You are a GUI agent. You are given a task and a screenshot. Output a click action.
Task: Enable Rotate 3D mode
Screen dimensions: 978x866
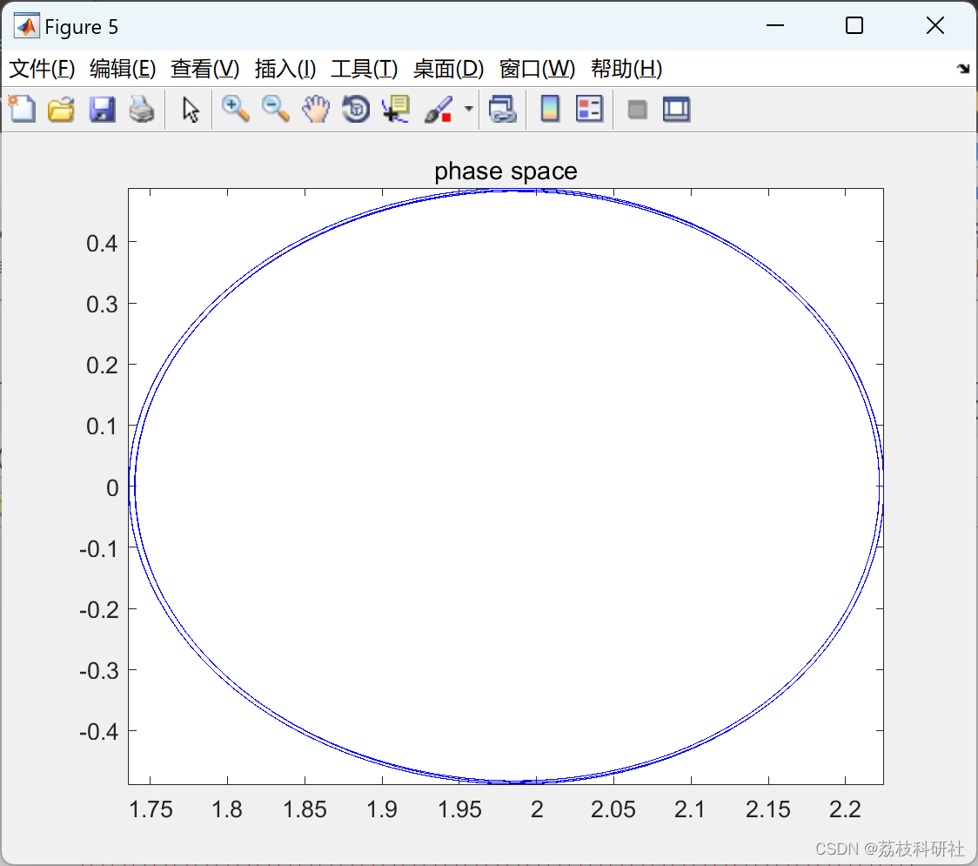click(x=355, y=108)
